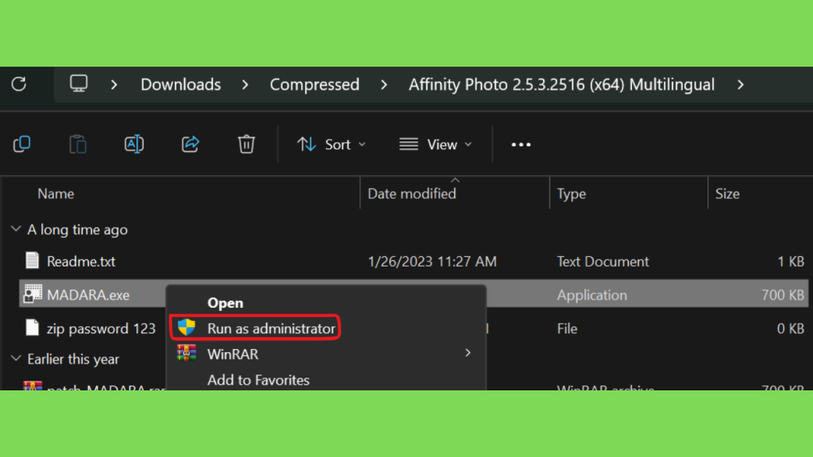Open the See more ellipsis menu

pos(521,144)
